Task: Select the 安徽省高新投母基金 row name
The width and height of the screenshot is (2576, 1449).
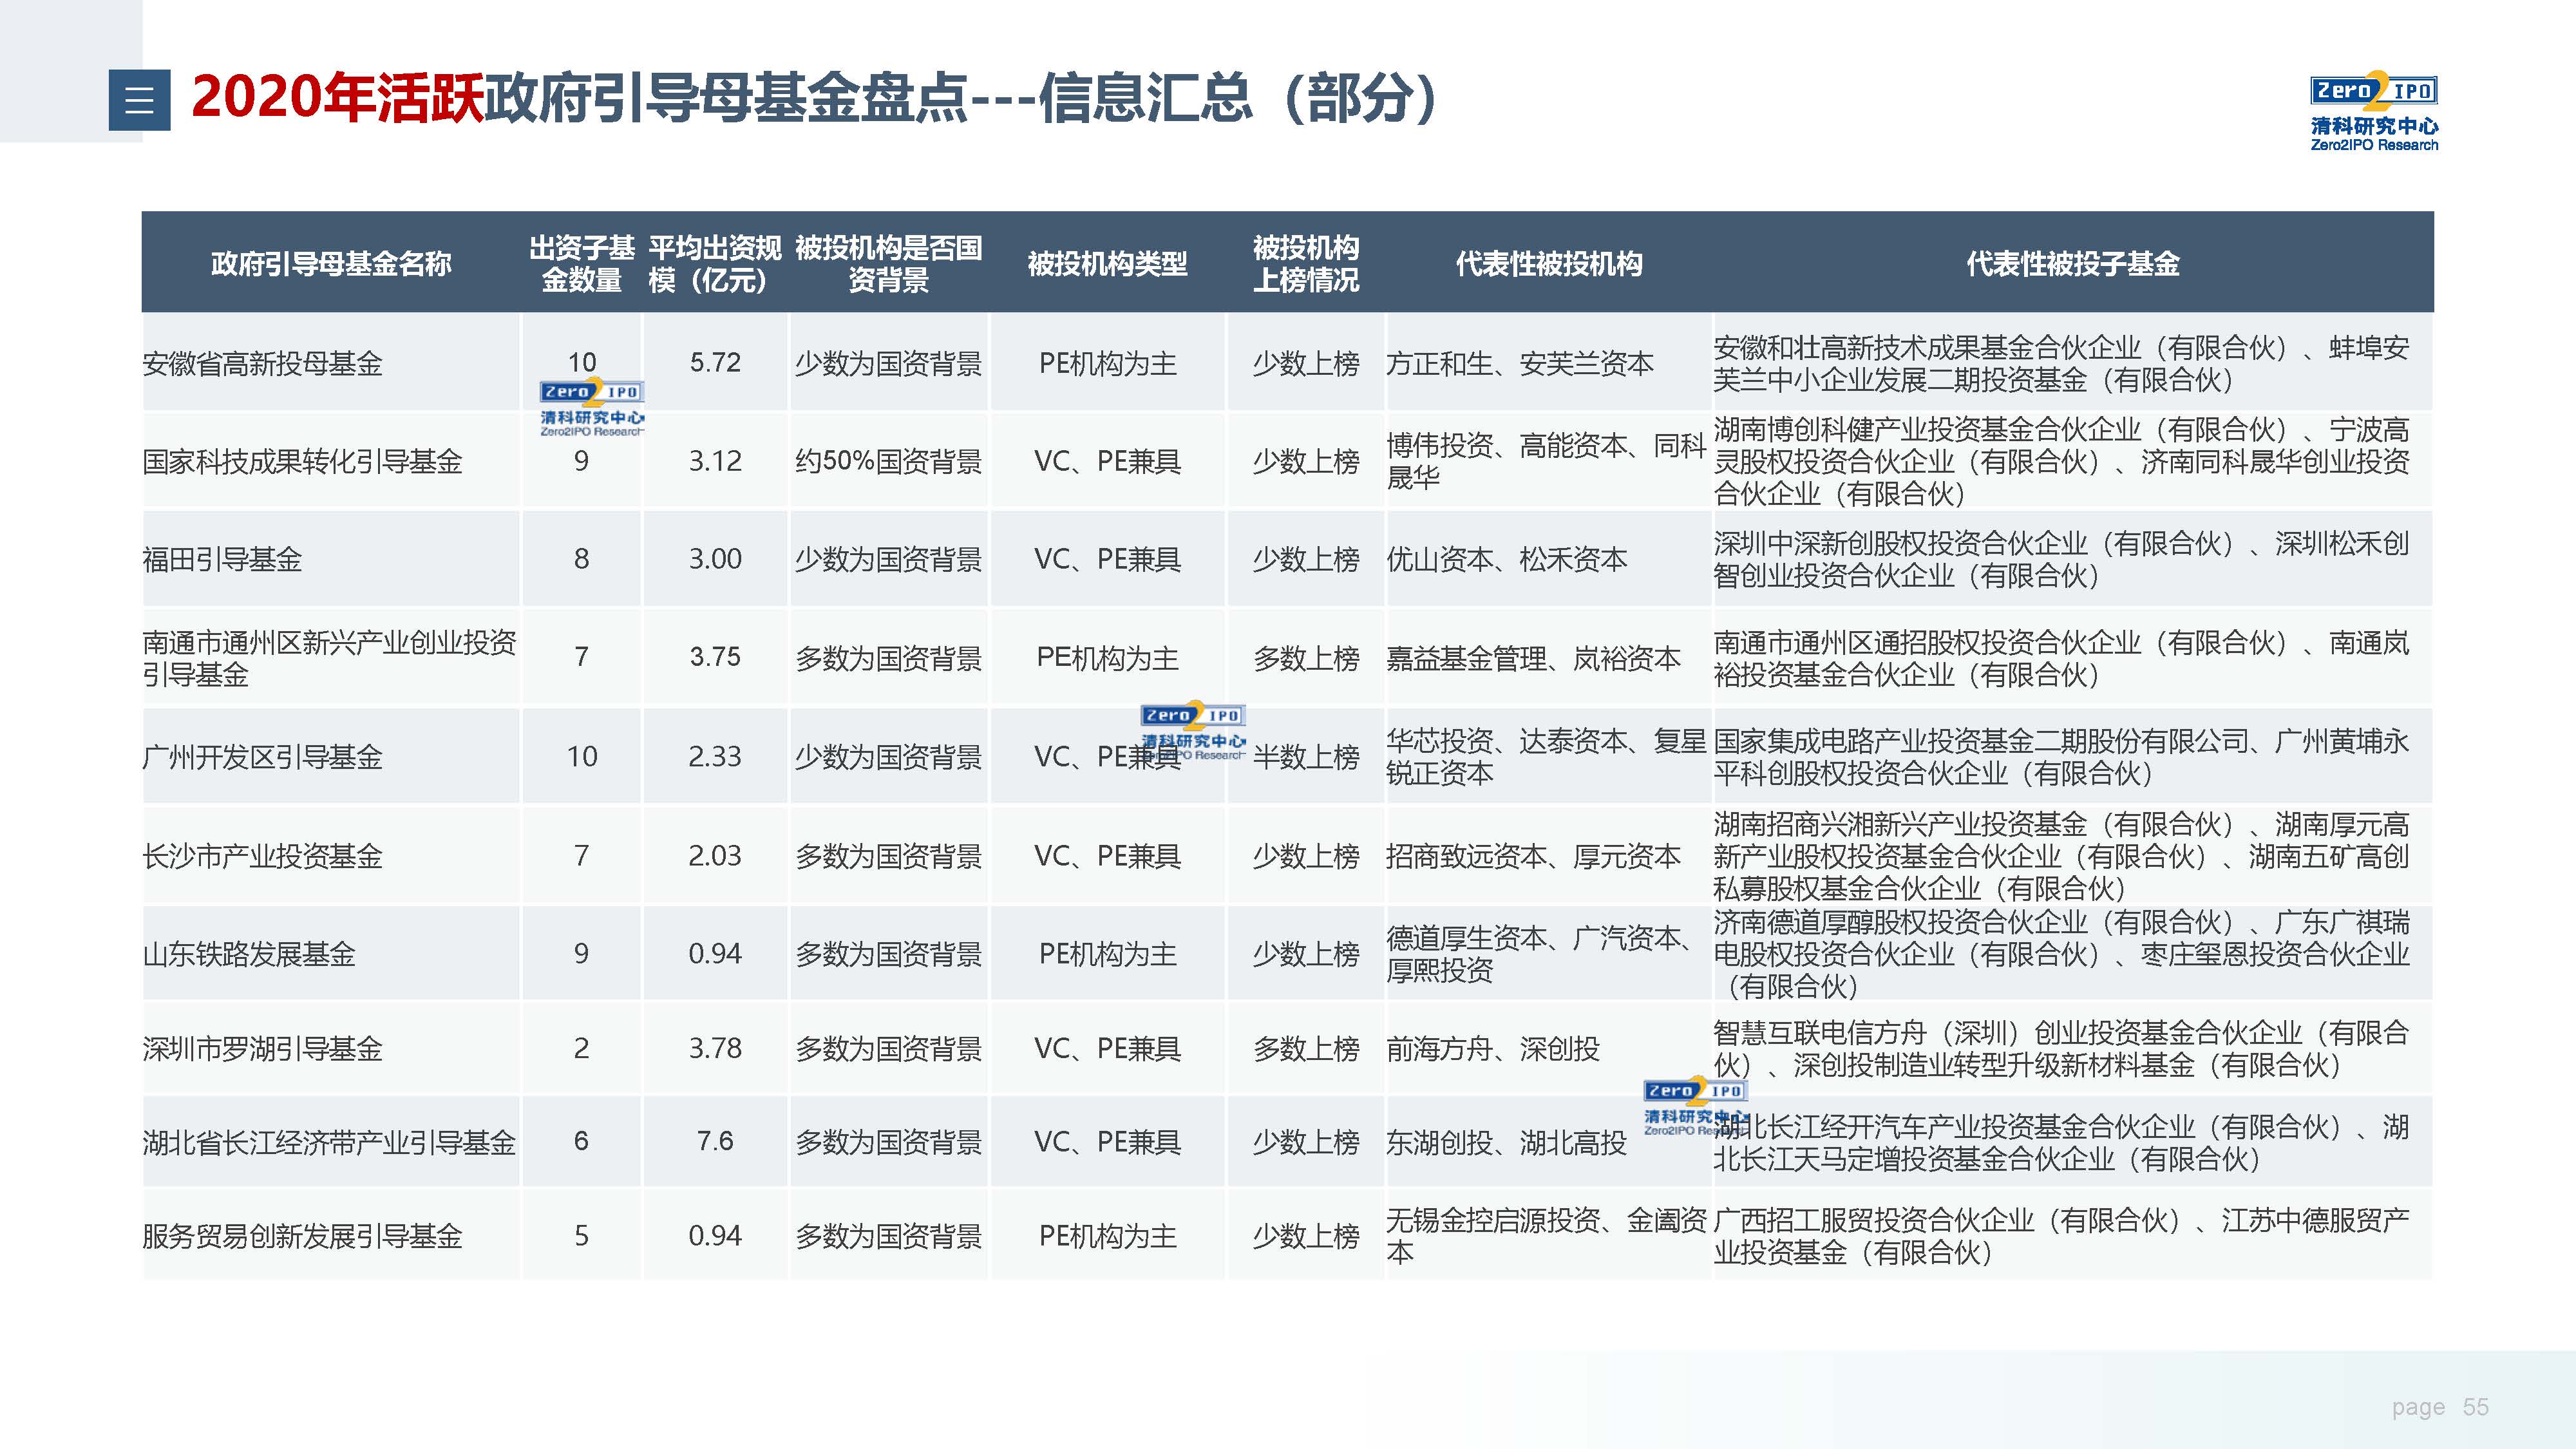Action: 263,363
